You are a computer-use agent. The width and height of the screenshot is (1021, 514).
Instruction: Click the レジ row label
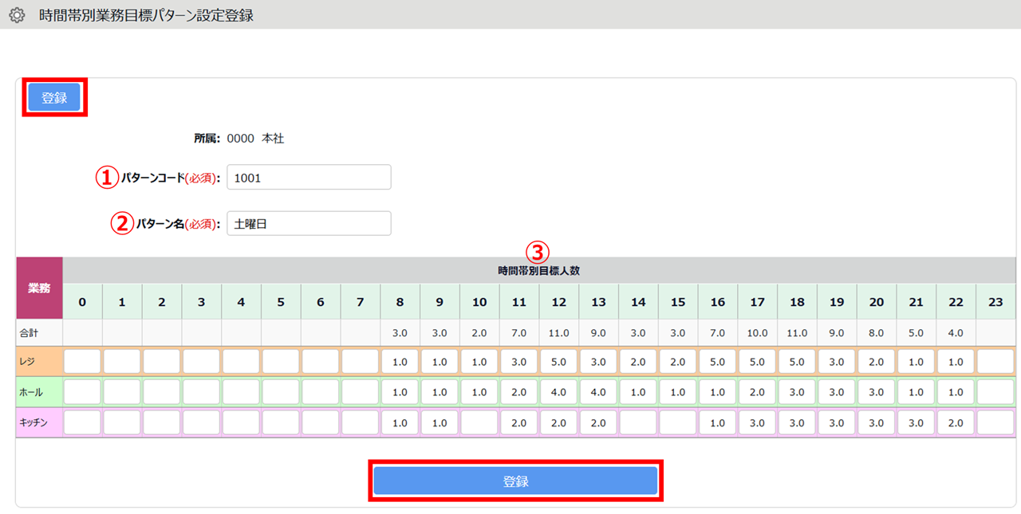(39, 362)
